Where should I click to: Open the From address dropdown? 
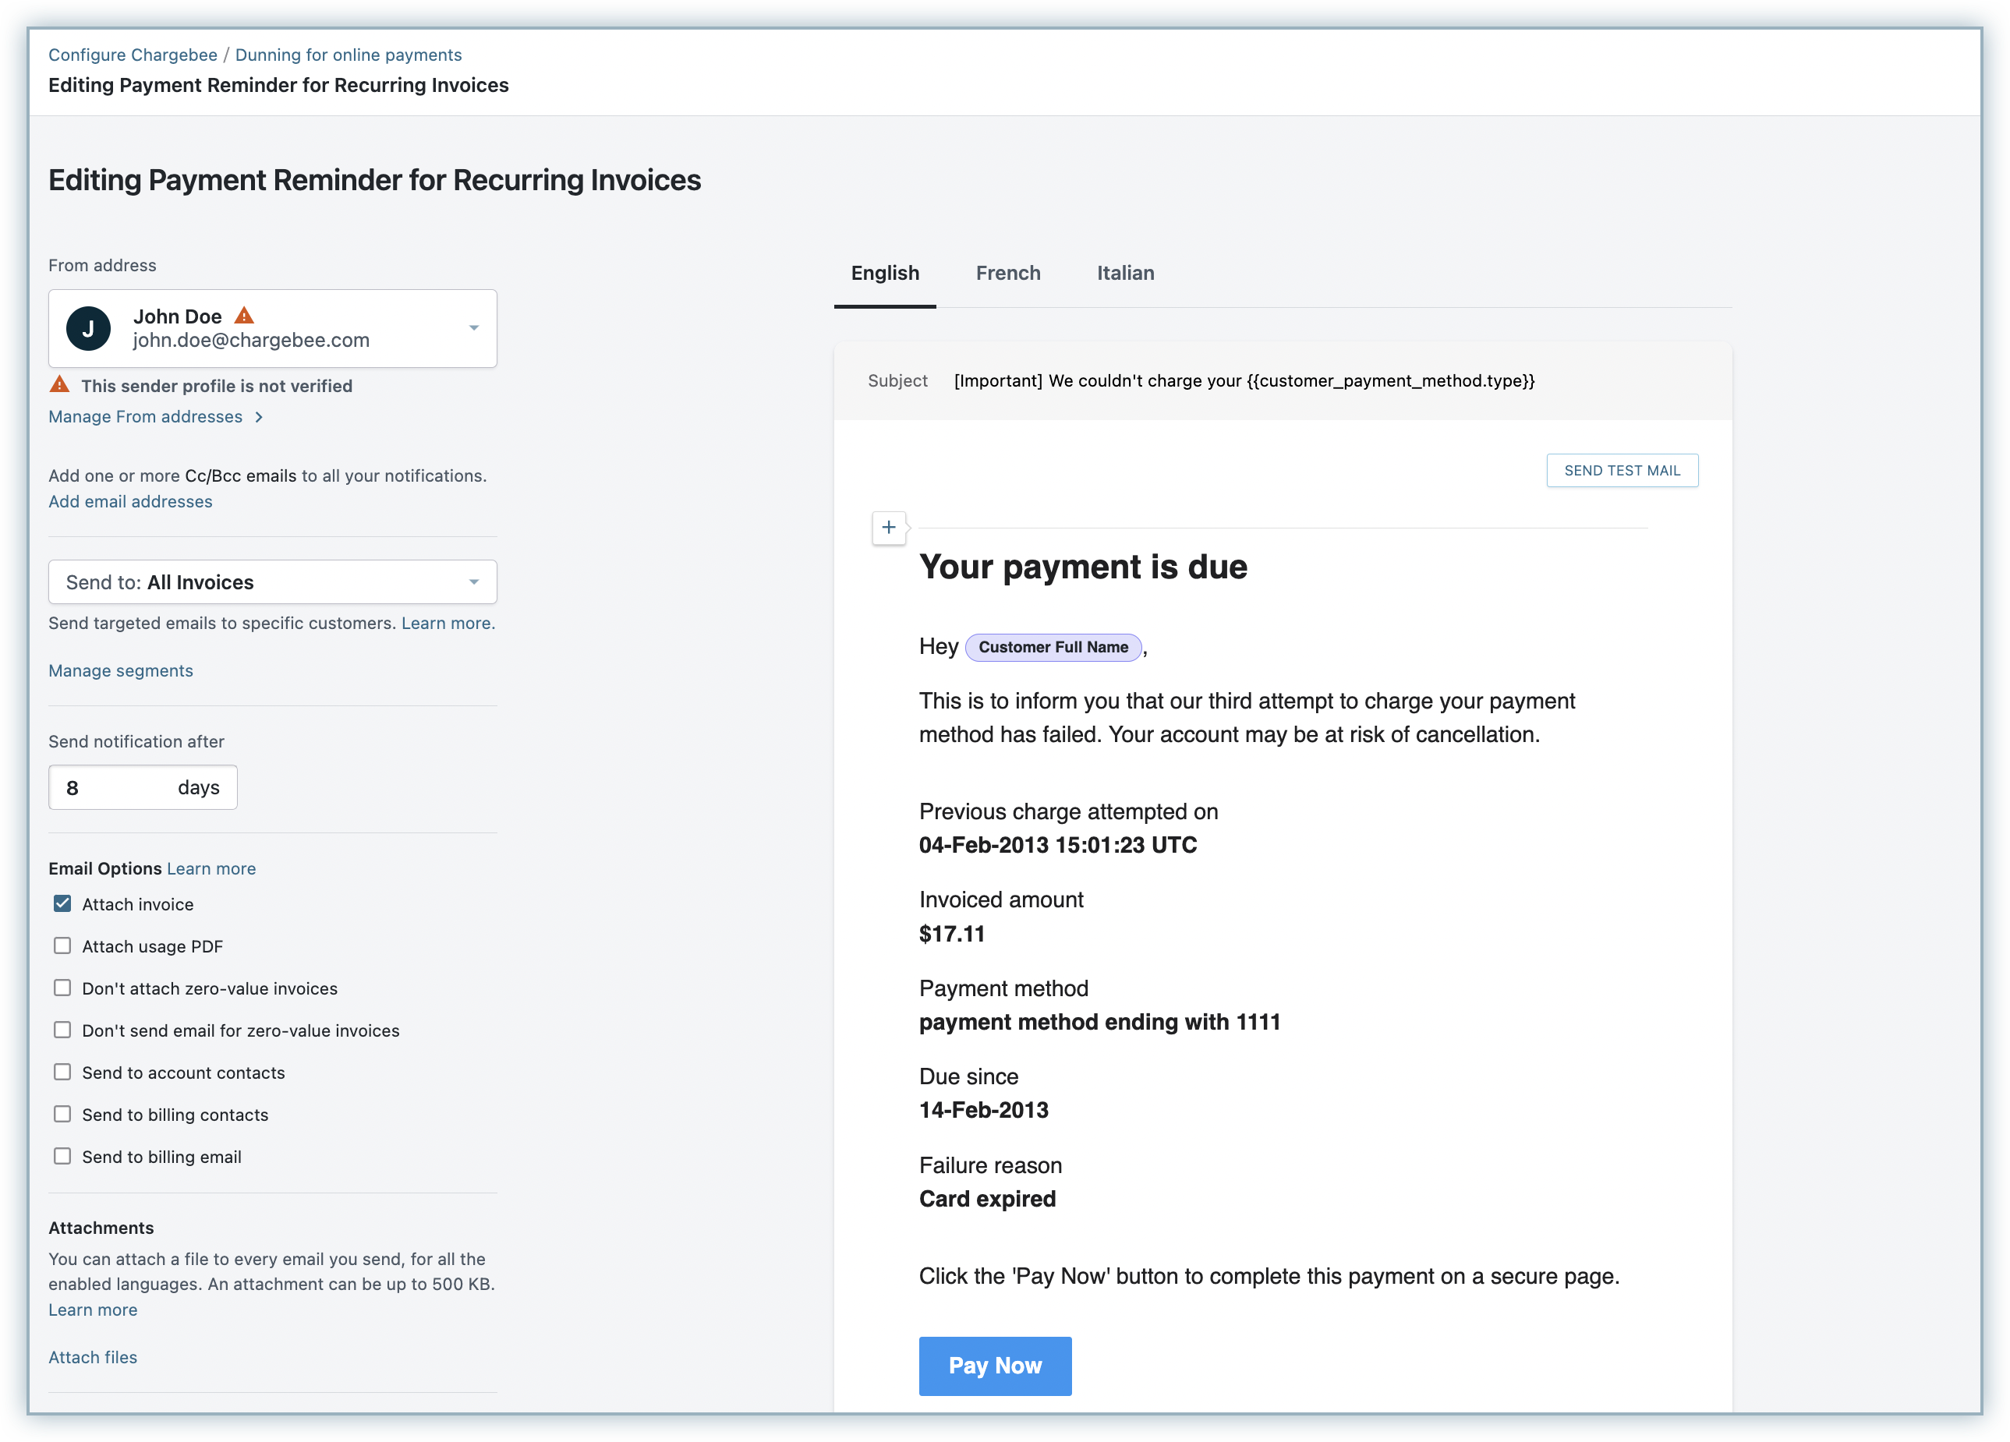pyautogui.click(x=473, y=329)
